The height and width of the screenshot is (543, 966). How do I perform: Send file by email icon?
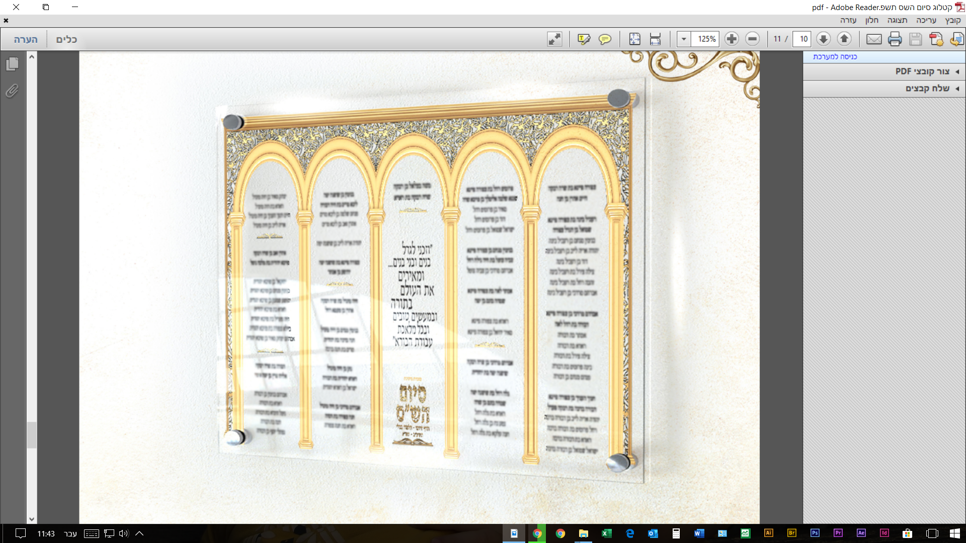coord(874,39)
